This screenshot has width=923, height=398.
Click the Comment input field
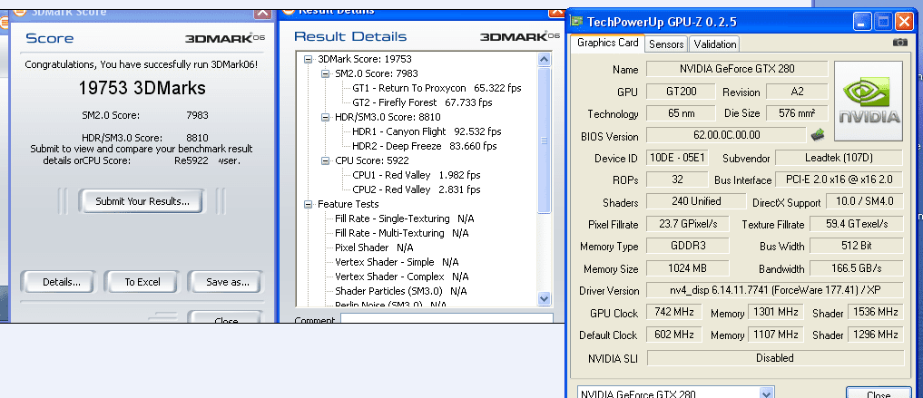click(447, 319)
